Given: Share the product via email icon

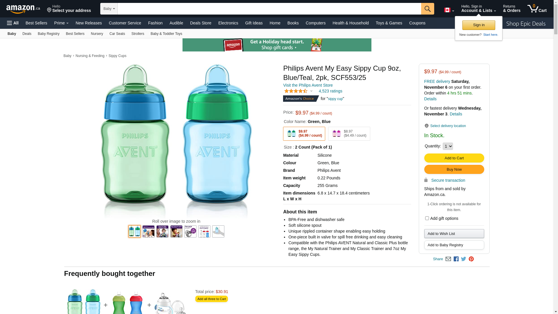Looking at the screenshot, I should point(448,259).
